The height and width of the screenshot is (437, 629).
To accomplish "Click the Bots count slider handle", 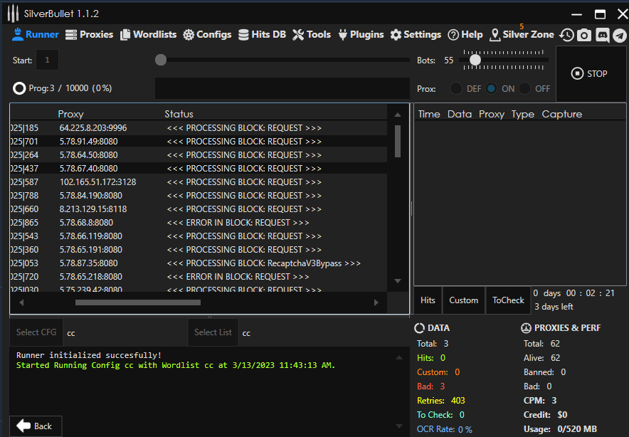I will pyautogui.click(x=475, y=60).
